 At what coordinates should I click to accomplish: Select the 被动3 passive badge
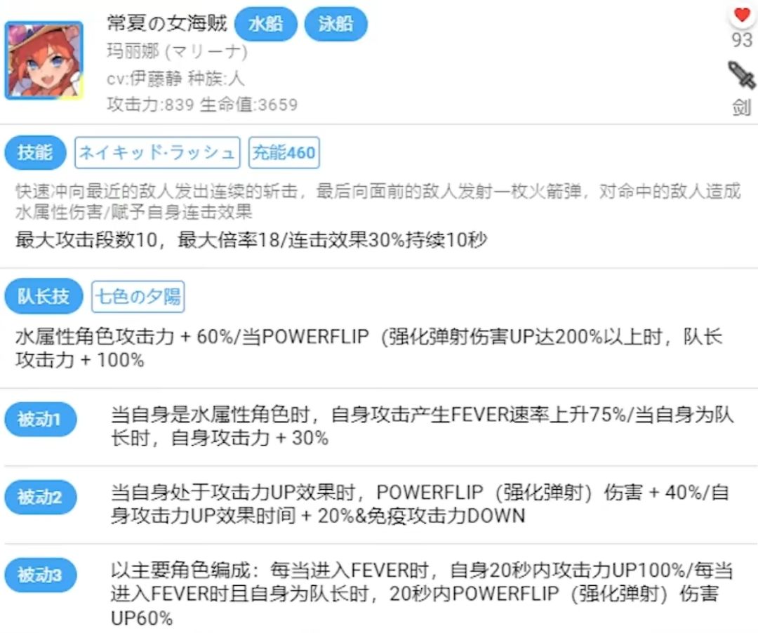(x=40, y=575)
